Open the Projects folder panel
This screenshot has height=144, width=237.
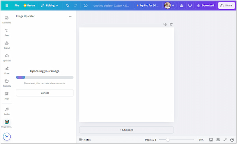tap(7, 83)
